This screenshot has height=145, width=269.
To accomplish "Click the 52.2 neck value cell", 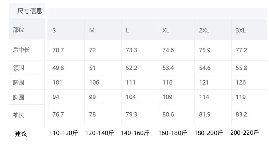I will (131, 68).
